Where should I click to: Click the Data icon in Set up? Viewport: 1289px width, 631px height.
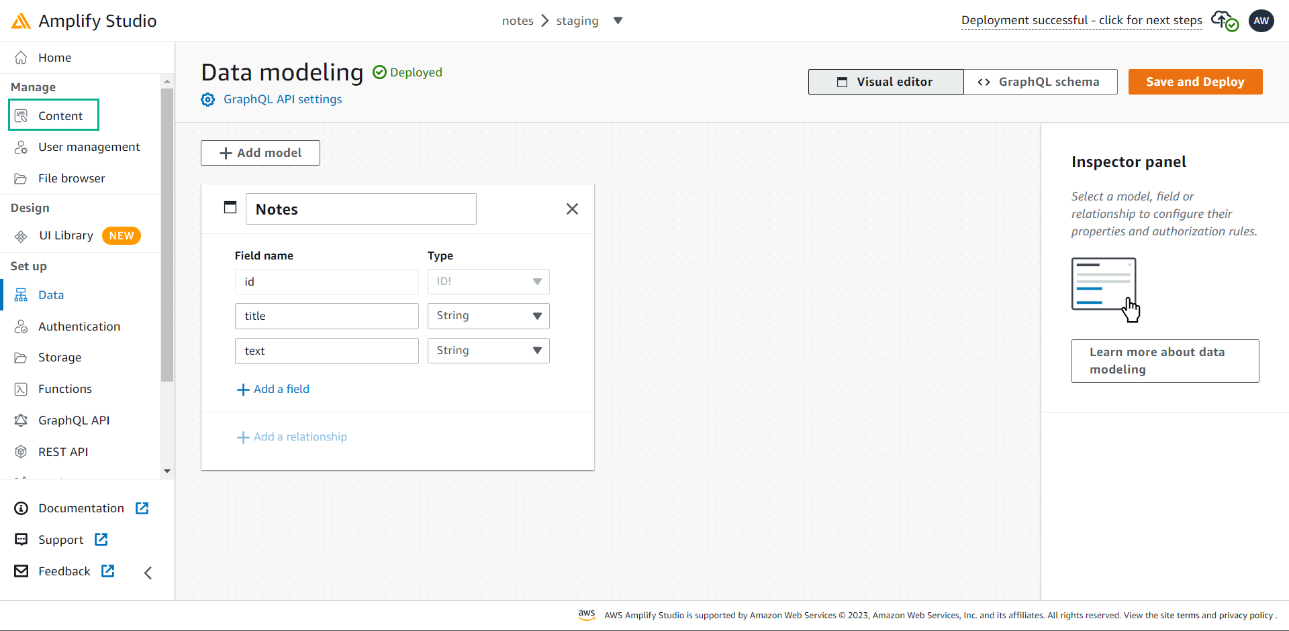coord(21,295)
